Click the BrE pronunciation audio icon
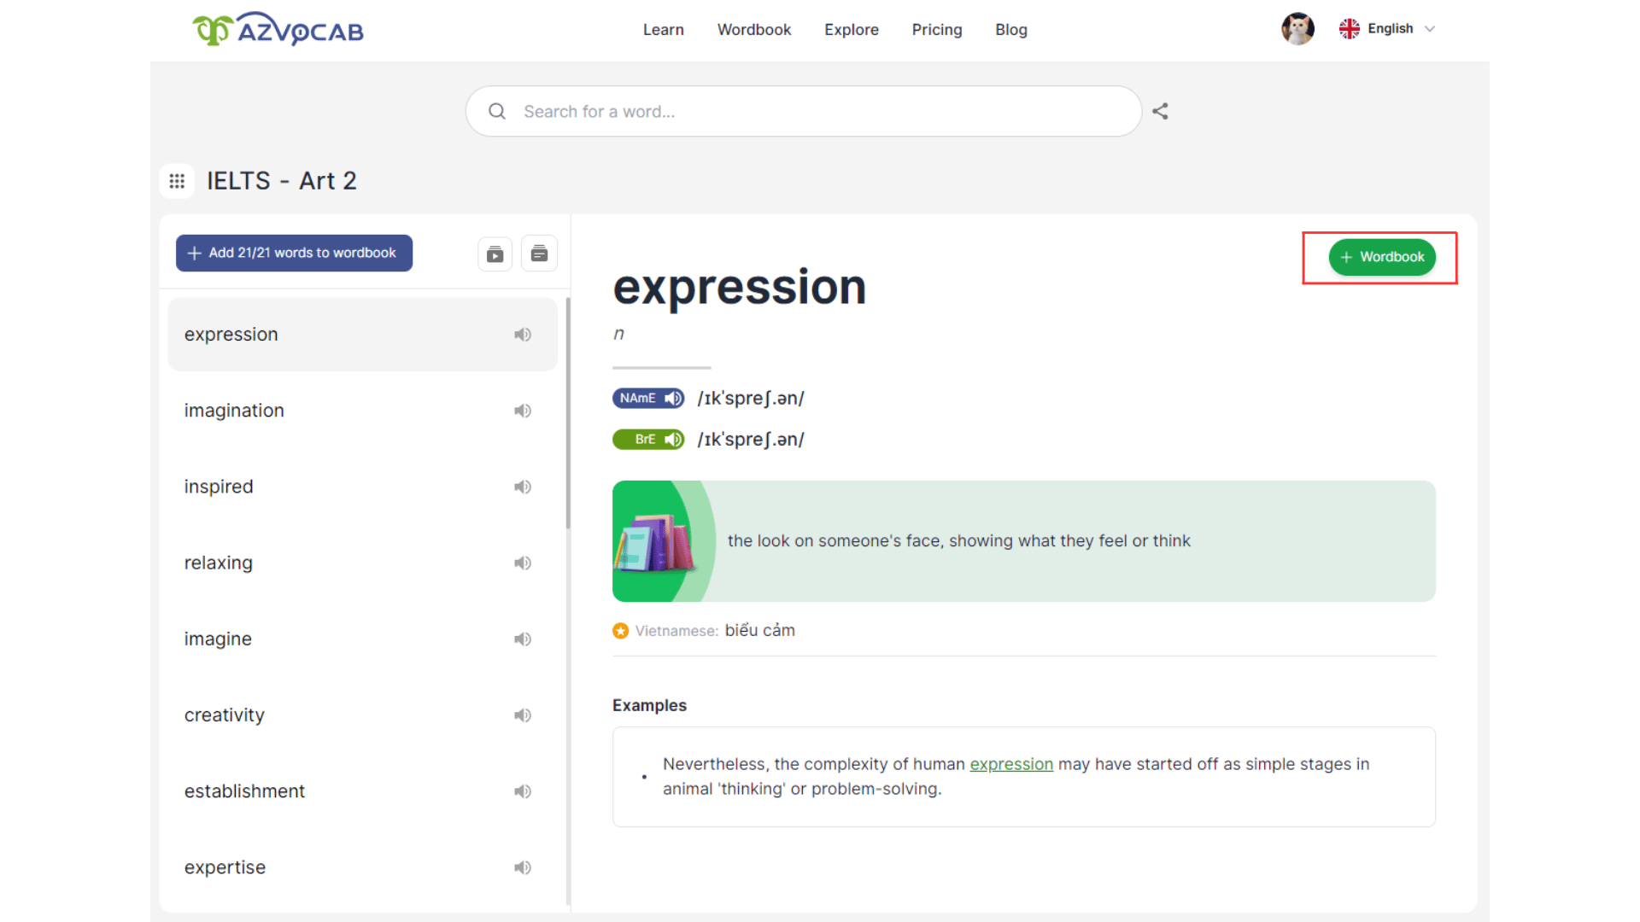The image size is (1640, 922). tap(674, 439)
